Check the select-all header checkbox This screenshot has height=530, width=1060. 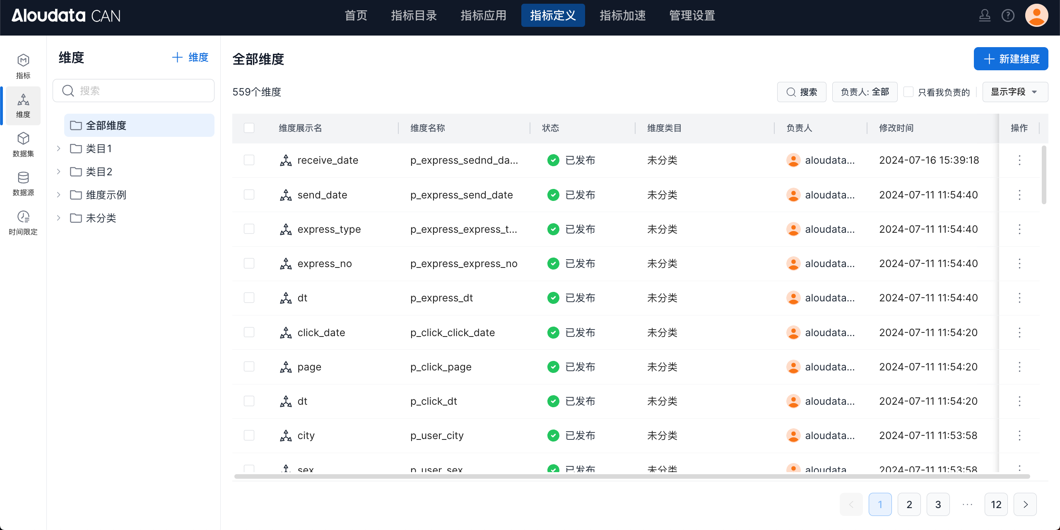(249, 128)
